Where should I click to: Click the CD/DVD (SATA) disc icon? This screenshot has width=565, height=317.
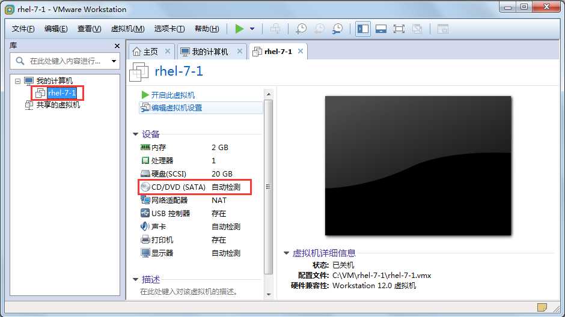coord(145,187)
